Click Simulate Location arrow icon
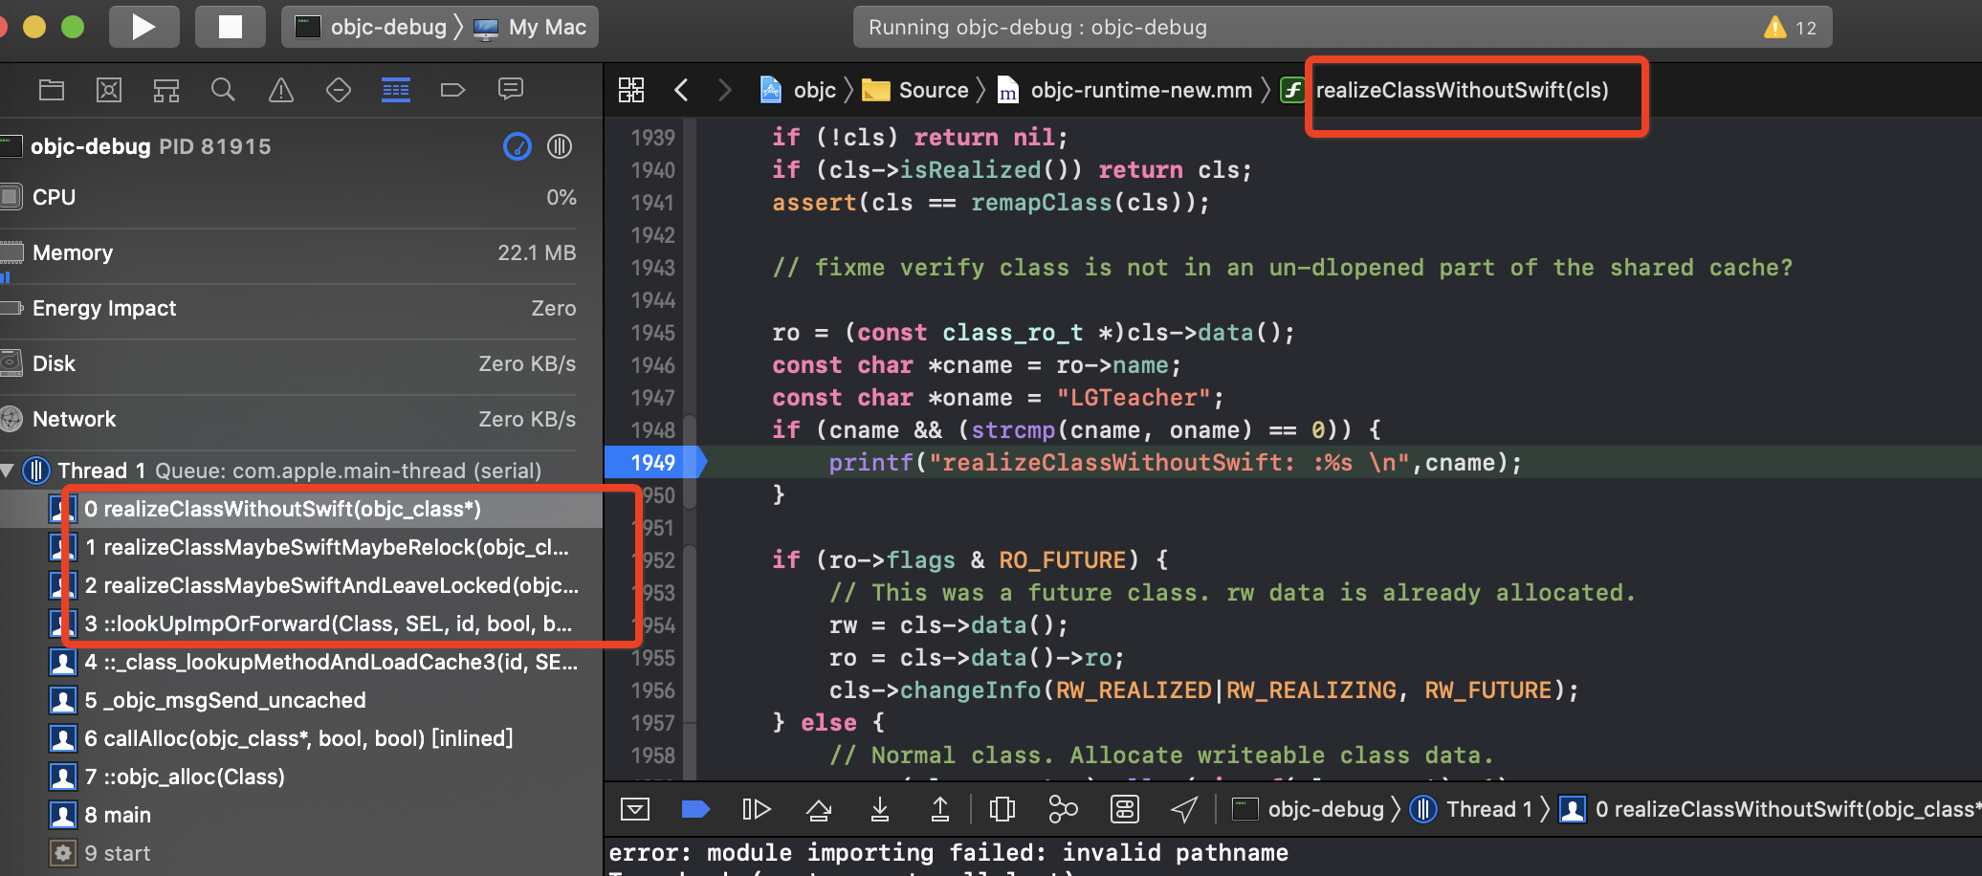 click(1184, 810)
